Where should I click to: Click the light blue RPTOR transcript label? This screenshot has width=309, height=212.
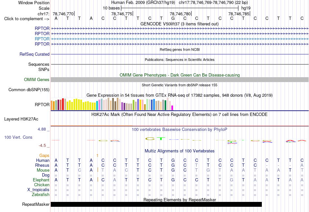pyautogui.click(x=42, y=39)
